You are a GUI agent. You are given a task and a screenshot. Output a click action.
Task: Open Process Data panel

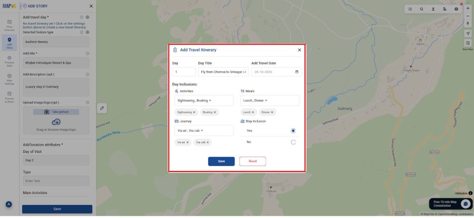click(x=9, y=61)
